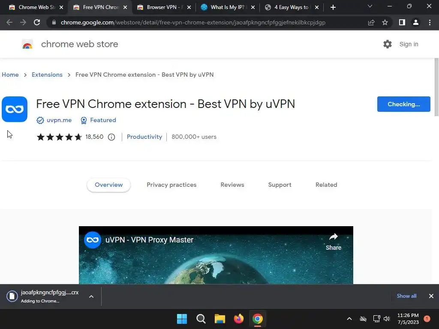Click the Extensions breadcrumb link

click(x=47, y=75)
